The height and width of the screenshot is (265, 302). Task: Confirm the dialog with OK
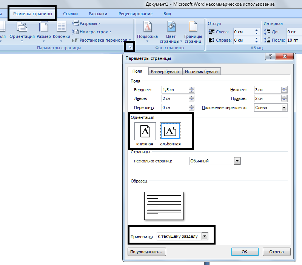[x=245, y=252]
